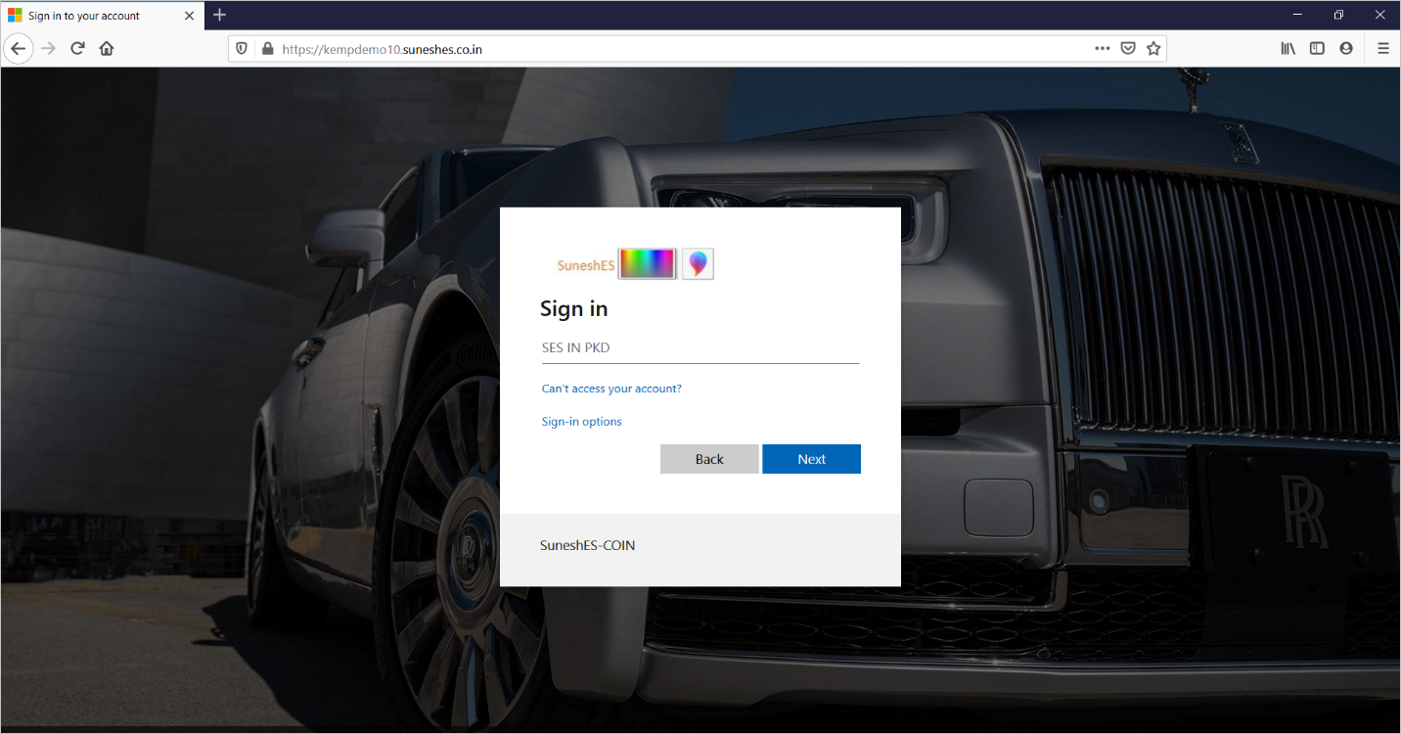Open a new browser tab
The image size is (1401, 734).
tap(218, 15)
